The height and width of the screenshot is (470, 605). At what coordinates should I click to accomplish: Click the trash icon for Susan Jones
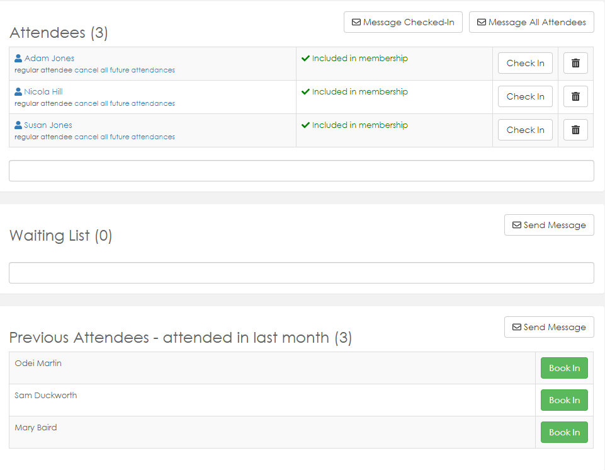(x=575, y=130)
